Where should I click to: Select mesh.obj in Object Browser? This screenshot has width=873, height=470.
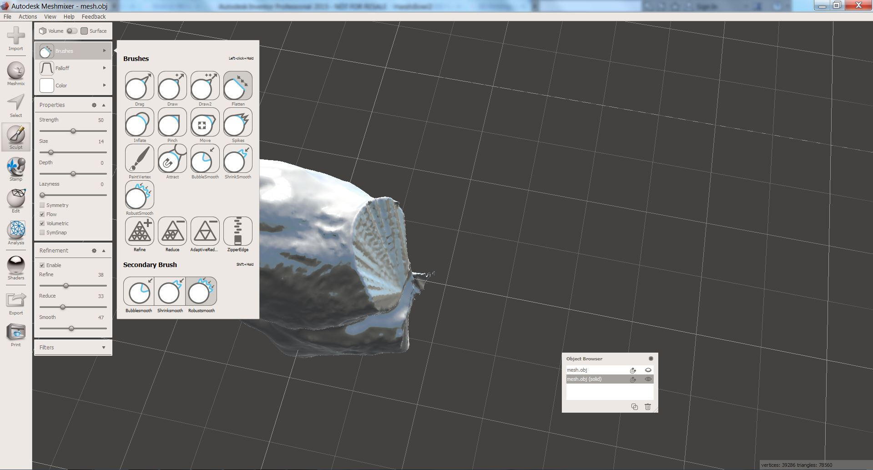coord(610,370)
